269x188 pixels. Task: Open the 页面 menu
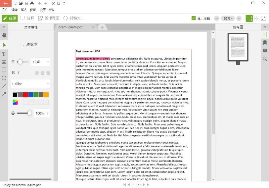click(x=33, y=10)
